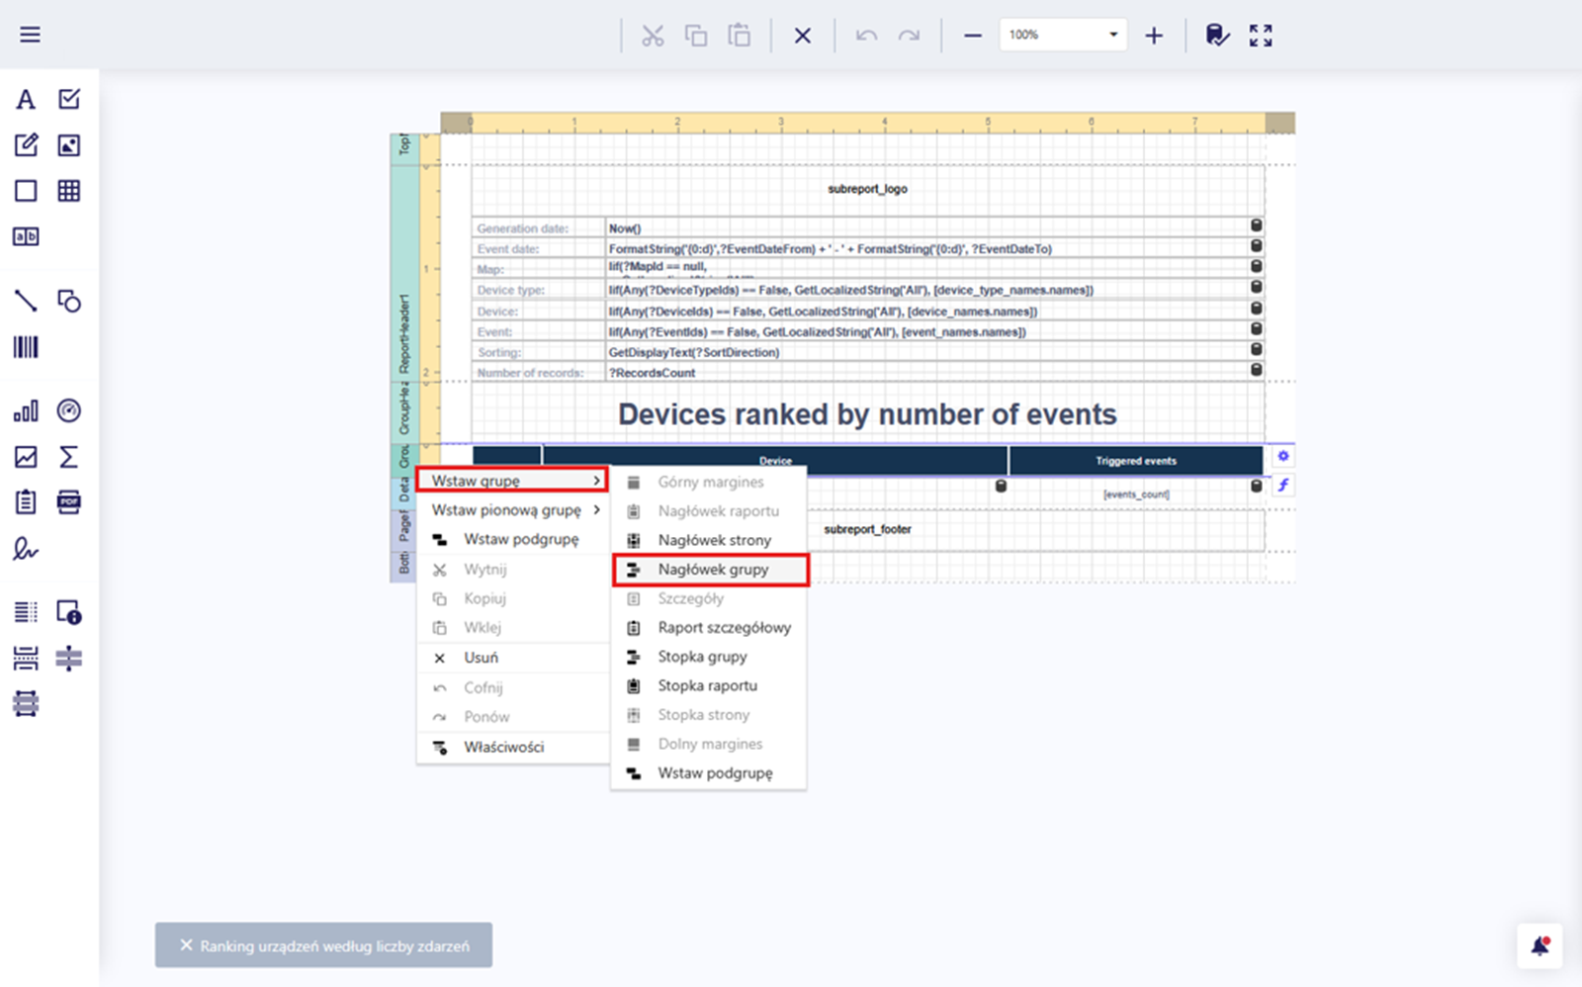Open the hamburger menu
Image resolution: width=1582 pixels, height=987 pixels.
pos(30,35)
